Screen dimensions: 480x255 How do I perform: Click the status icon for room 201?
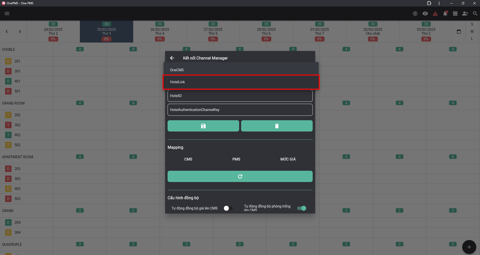tap(8, 61)
